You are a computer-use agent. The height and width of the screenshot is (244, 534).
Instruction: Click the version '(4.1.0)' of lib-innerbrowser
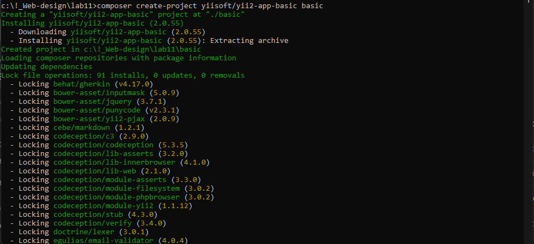point(195,162)
